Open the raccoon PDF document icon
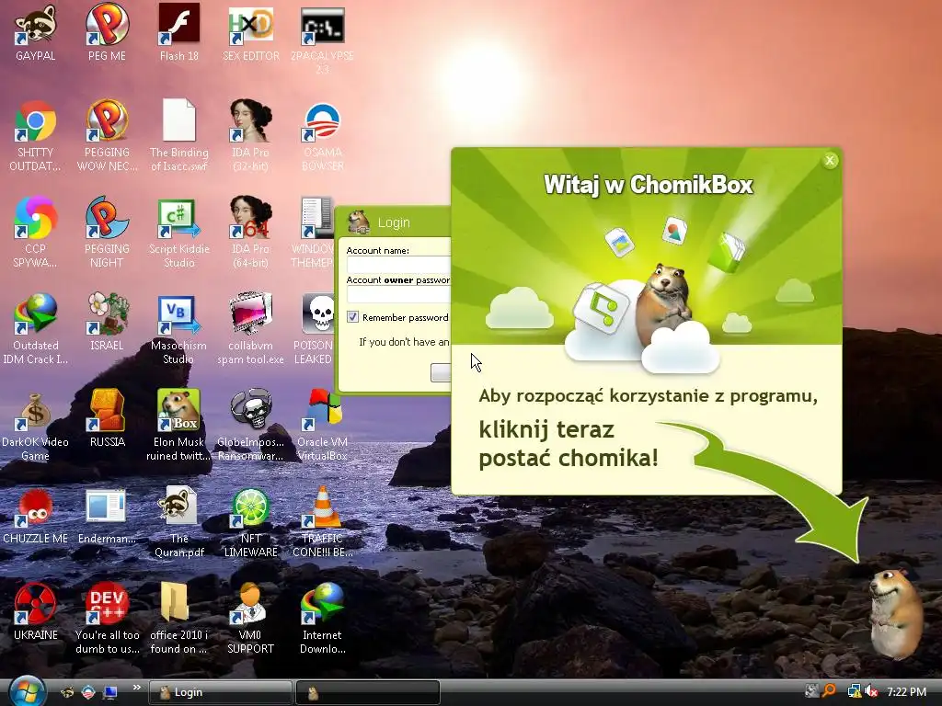The width and height of the screenshot is (942, 706). tap(179, 522)
